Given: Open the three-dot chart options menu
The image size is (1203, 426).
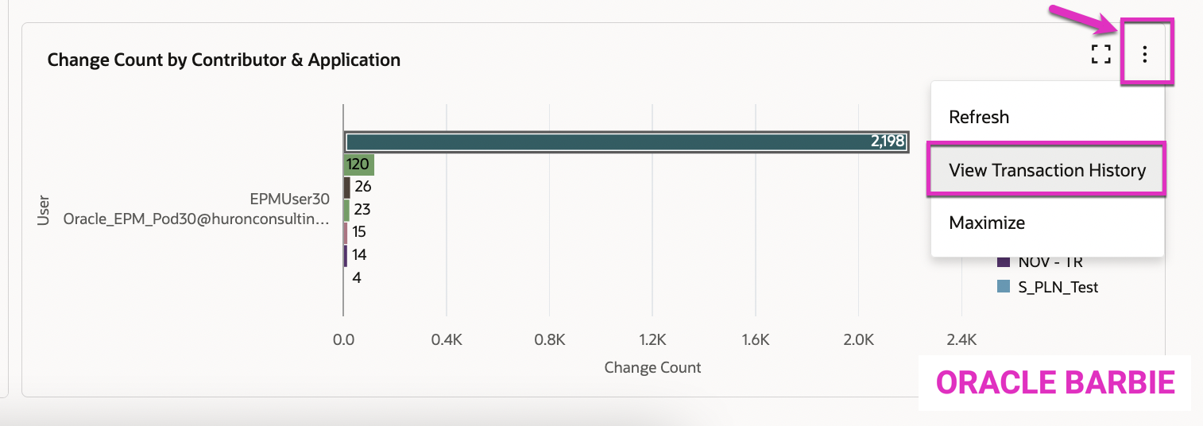Looking at the screenshot, I should coord(1145,54).
